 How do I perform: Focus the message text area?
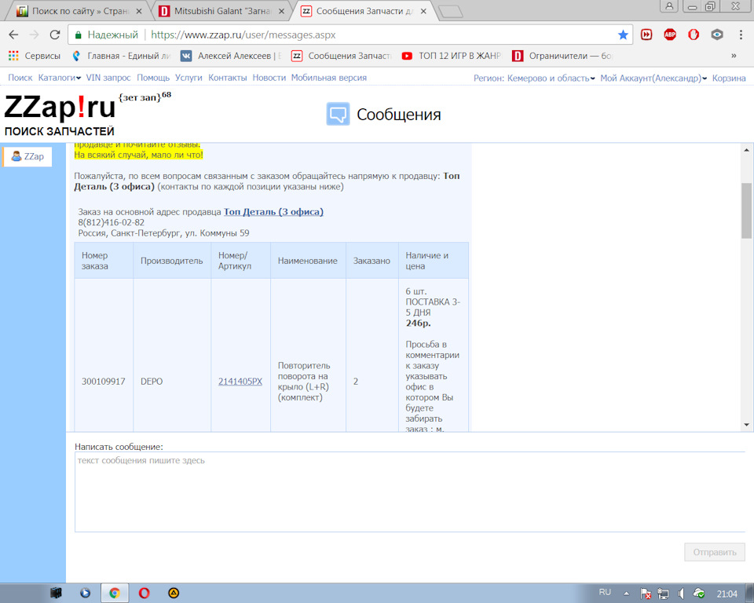click(x=410, y=492)
